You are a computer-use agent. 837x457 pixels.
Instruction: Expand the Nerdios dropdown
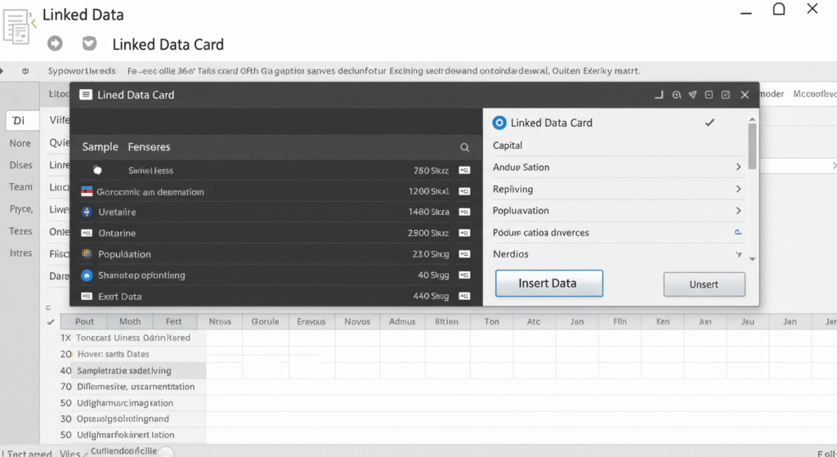tap(739, 254)
